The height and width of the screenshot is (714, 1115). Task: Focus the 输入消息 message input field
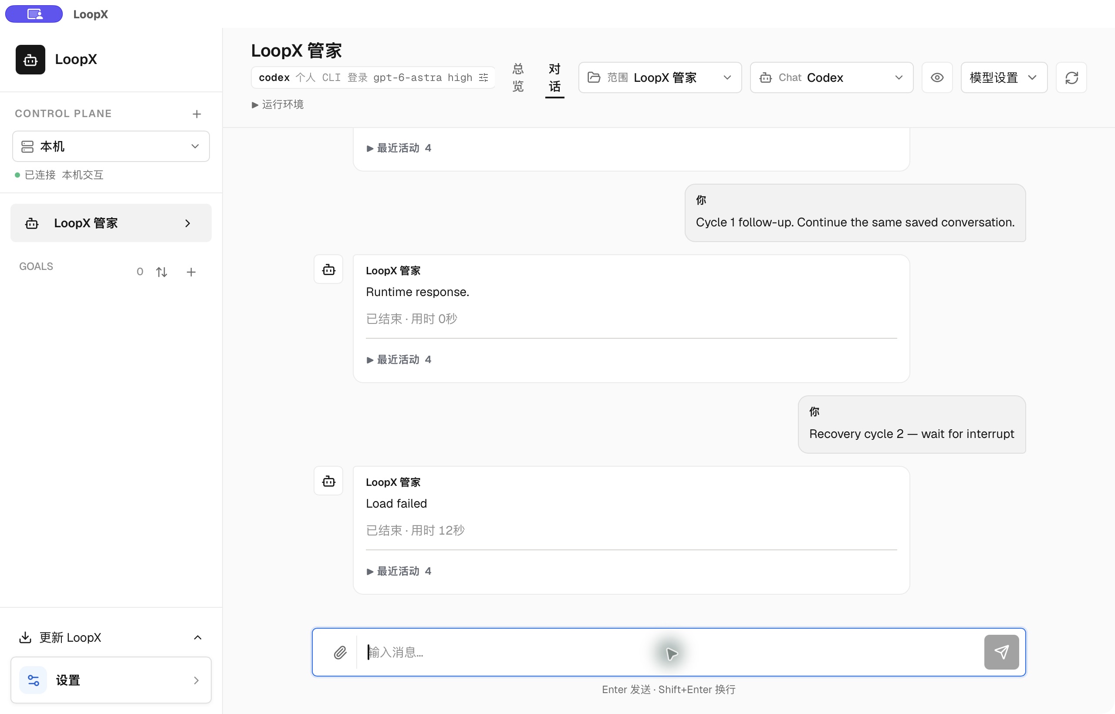pos(669,652)
